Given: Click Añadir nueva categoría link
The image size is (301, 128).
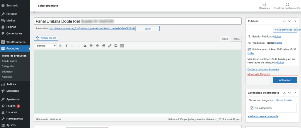Looking at the screenshot, I should click(x=263, y=116).
